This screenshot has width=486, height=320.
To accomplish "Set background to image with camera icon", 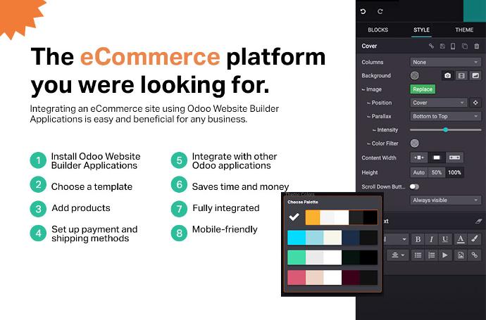I will pyautogui.click(x=447, y=75).
